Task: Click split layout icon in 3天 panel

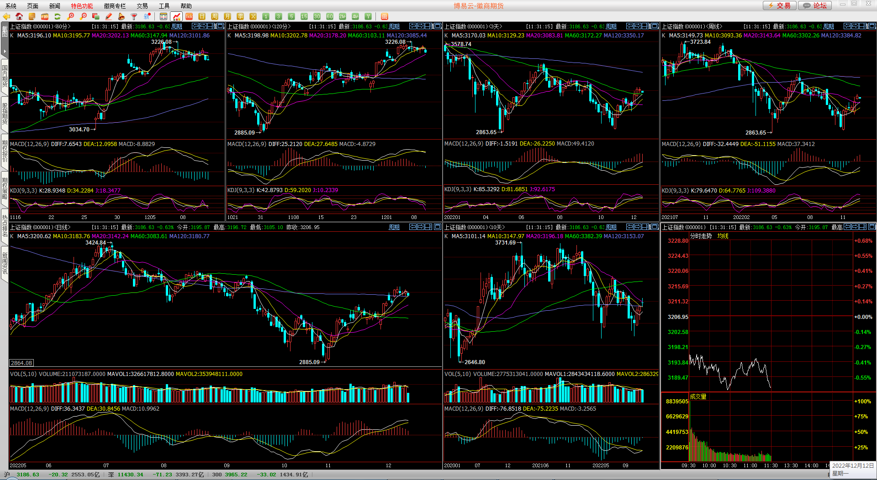Action: coord(646,26)
